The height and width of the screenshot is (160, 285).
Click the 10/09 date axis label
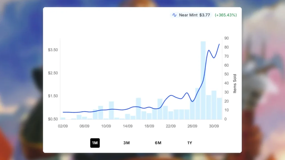[x=106, y=126]
